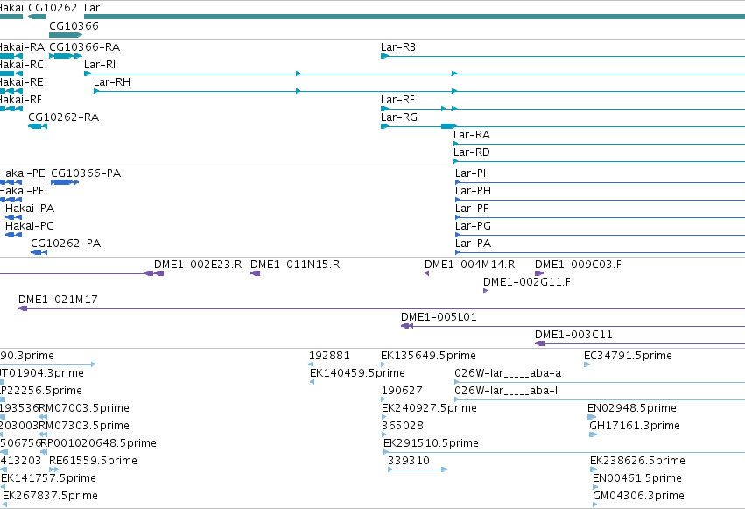The width and height of the screenshot is (745, 509).
Task: Select the Lar gene label at top
Action: [x=92, y=8]
